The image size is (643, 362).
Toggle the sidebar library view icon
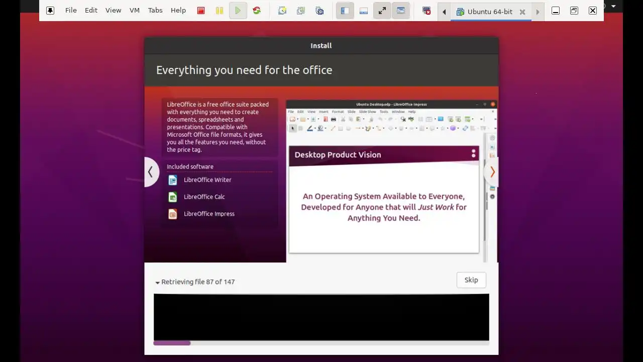click(345, 11)
